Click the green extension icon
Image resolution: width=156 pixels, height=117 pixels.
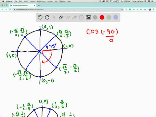pos(130,9)
